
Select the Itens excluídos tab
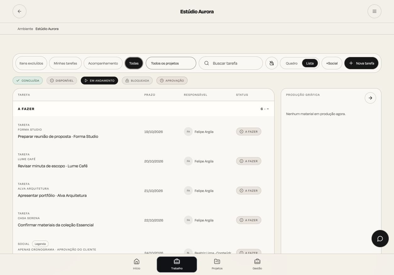coord(31,63)
